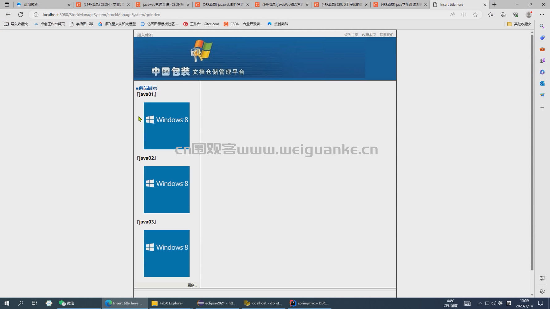Open 讯飞星火认知大模型 bookmark
Screen dimensions: 550x309
pos(117,24)
